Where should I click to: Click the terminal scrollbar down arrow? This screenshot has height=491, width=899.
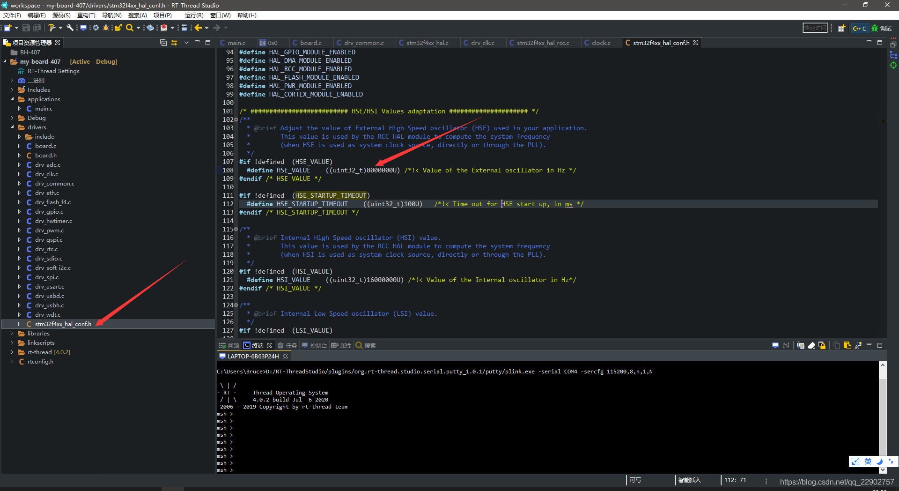[x=883, y=470]
